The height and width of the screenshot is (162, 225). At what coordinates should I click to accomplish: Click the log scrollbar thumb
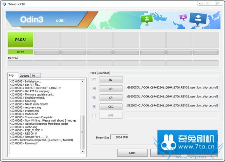pos(83,132)
